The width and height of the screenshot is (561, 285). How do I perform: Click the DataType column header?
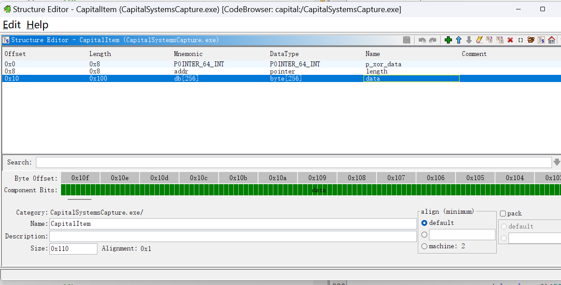pos(284,54)
